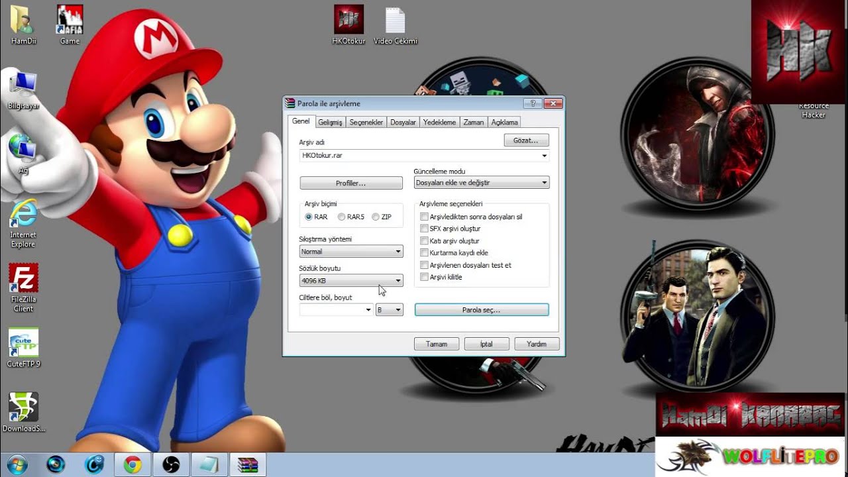
Task: Launch the Mafia Game shortcut
Action: pyautogui.click(x=70, y=25)
